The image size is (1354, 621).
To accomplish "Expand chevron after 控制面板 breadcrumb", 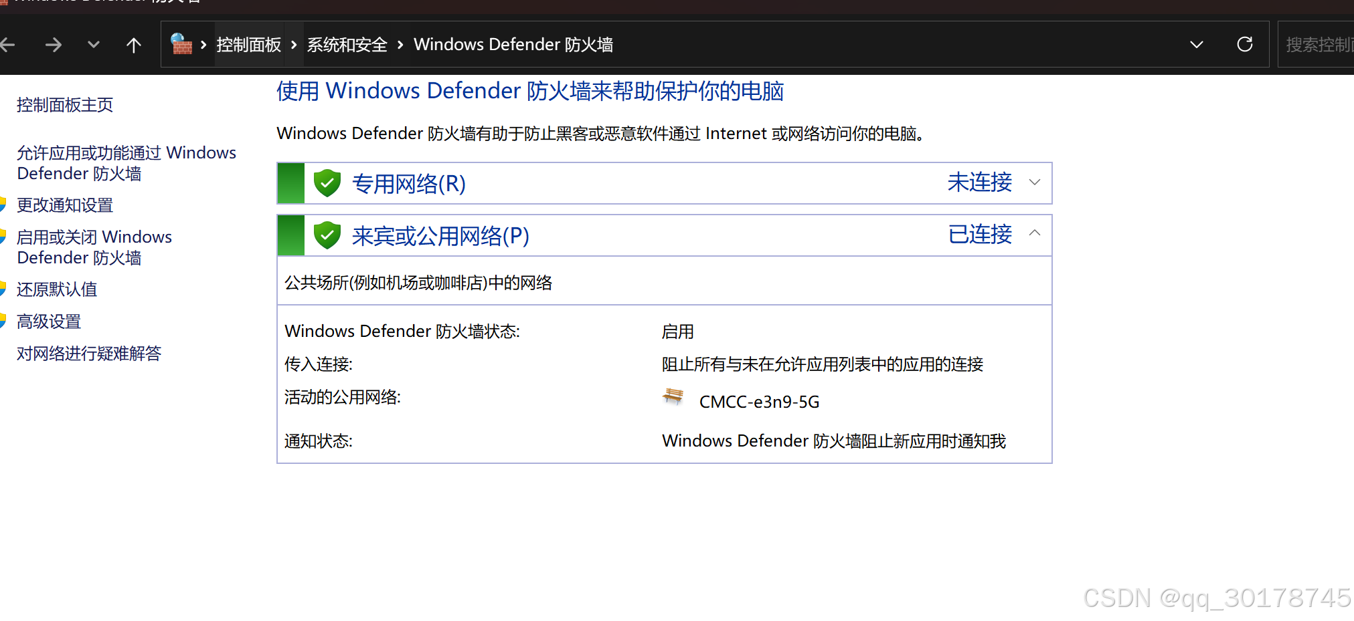I will click(294, 45).
